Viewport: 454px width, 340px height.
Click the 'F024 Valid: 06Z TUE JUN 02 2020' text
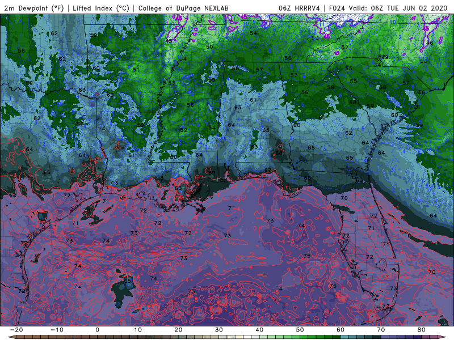388,8
